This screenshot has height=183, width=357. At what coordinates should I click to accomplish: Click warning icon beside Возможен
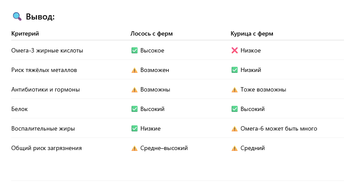(134, 70)
